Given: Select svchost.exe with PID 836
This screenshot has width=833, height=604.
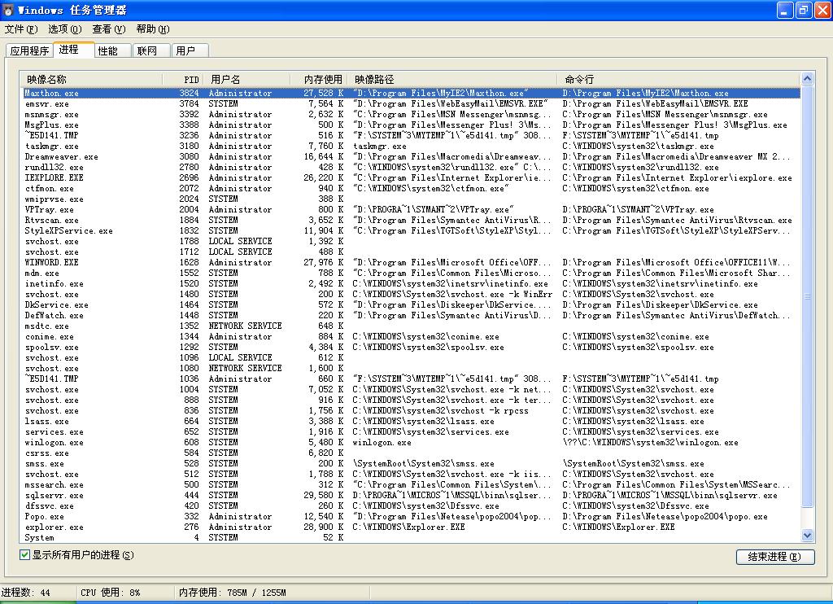Looking at the screenshot, I should tap(412, 411).
